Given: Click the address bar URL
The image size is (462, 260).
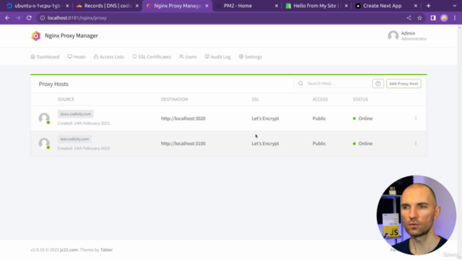Looking at the screenshot, I should [x=77, y=18].
